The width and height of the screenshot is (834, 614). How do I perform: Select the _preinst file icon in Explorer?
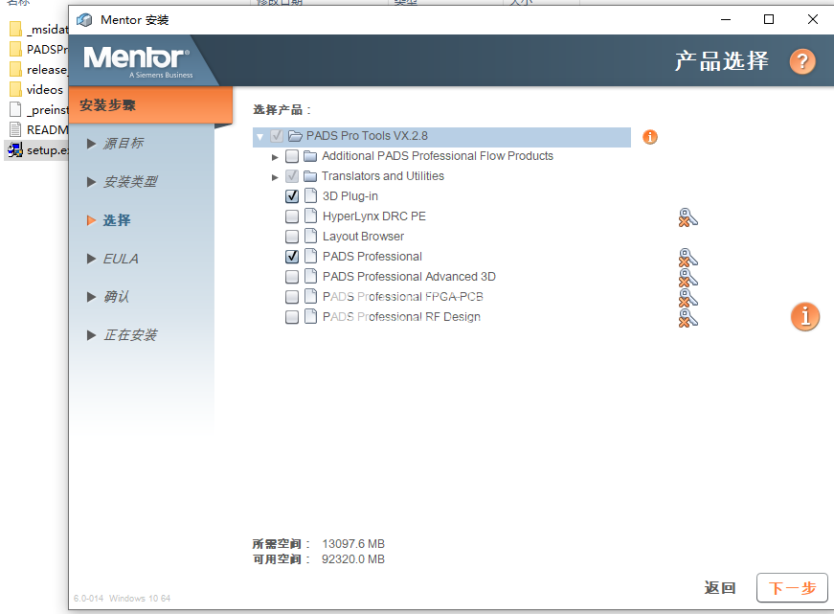(15, 109)
